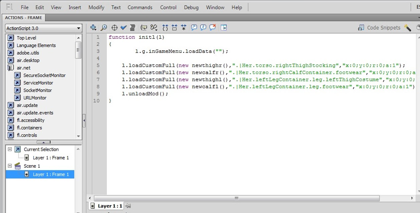The height and width of the screenshot is (213, 420).
Task: Open the Commands menu
Action: (140, 7)
